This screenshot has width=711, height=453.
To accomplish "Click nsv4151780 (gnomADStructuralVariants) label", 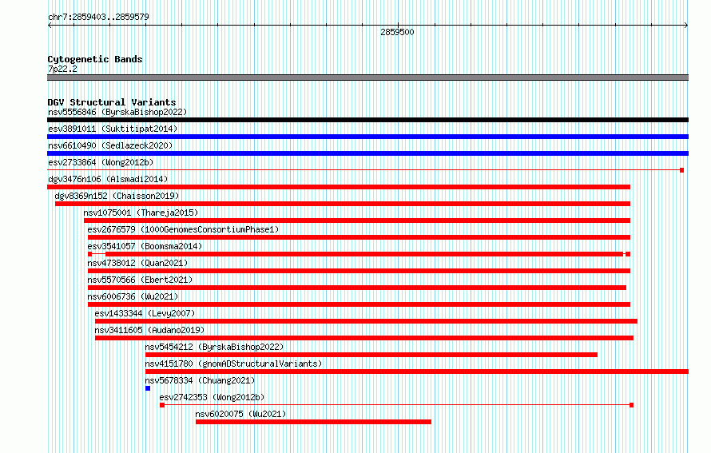I will point(233,364).
